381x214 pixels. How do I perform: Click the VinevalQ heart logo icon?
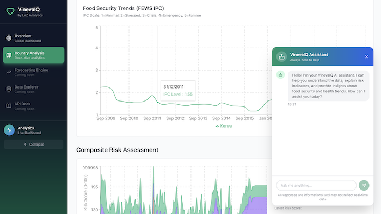coord(10,11)
